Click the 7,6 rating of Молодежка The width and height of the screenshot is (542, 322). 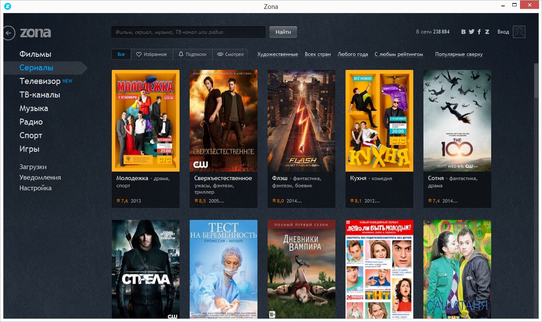[122, 201]
